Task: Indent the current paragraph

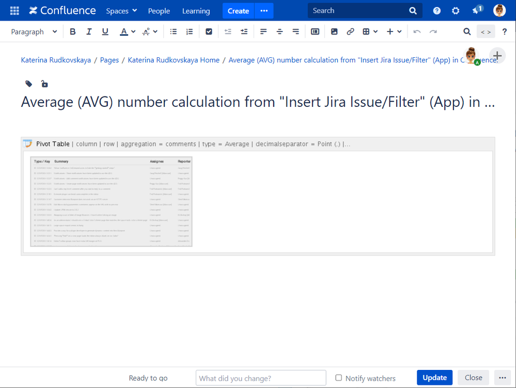Action: pyautogui.click(x=244, y=31)
